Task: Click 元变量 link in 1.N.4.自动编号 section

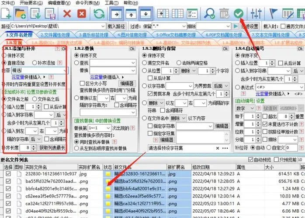Action: (x=262, y=94)
